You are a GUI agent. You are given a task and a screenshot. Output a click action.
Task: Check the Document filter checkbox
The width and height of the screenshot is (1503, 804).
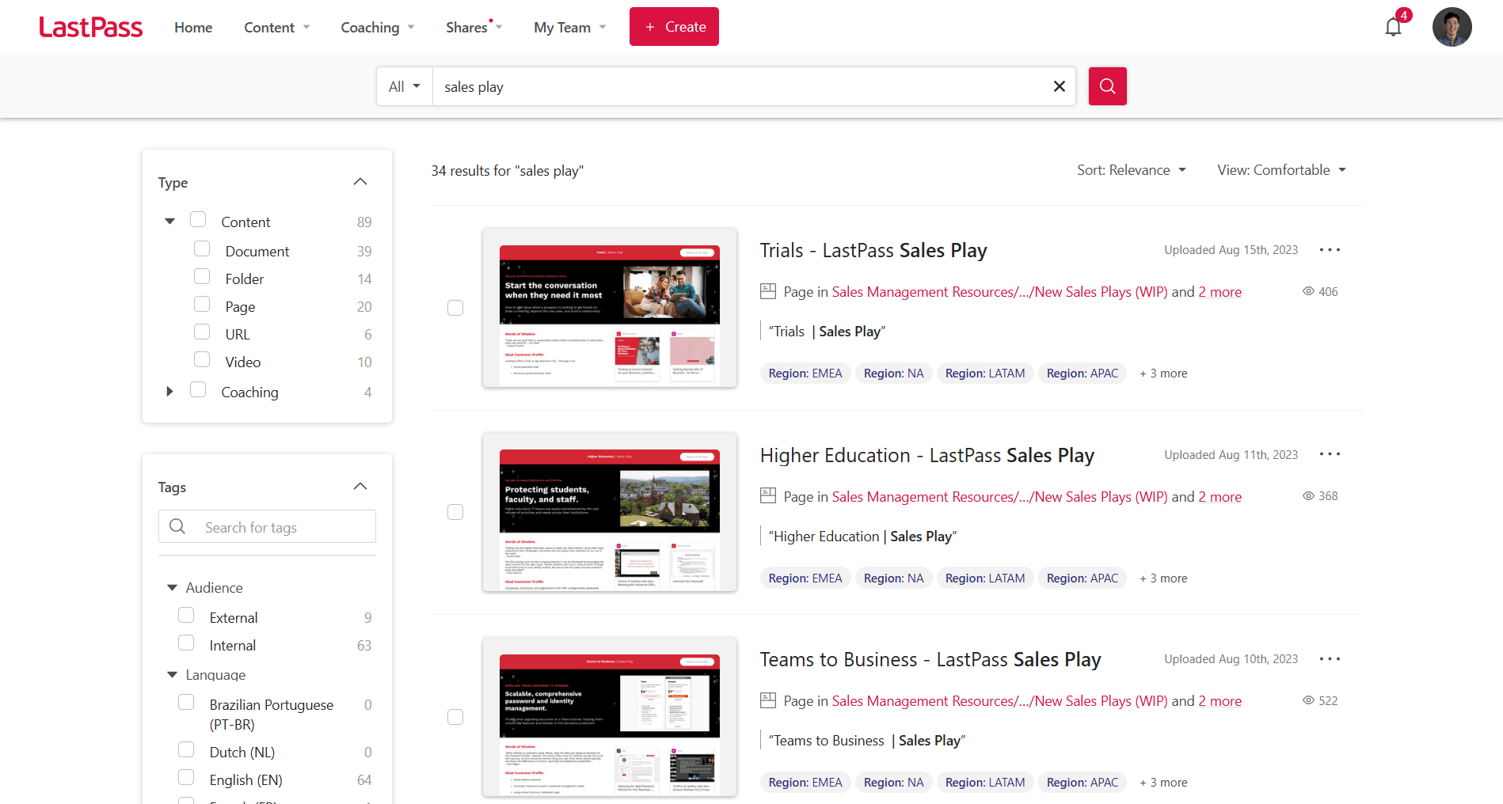click(202, 248)
